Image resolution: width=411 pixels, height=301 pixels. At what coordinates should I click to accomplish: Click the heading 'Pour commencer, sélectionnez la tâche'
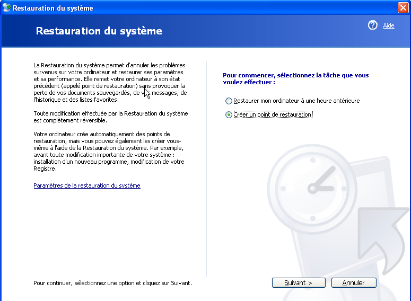296,78
